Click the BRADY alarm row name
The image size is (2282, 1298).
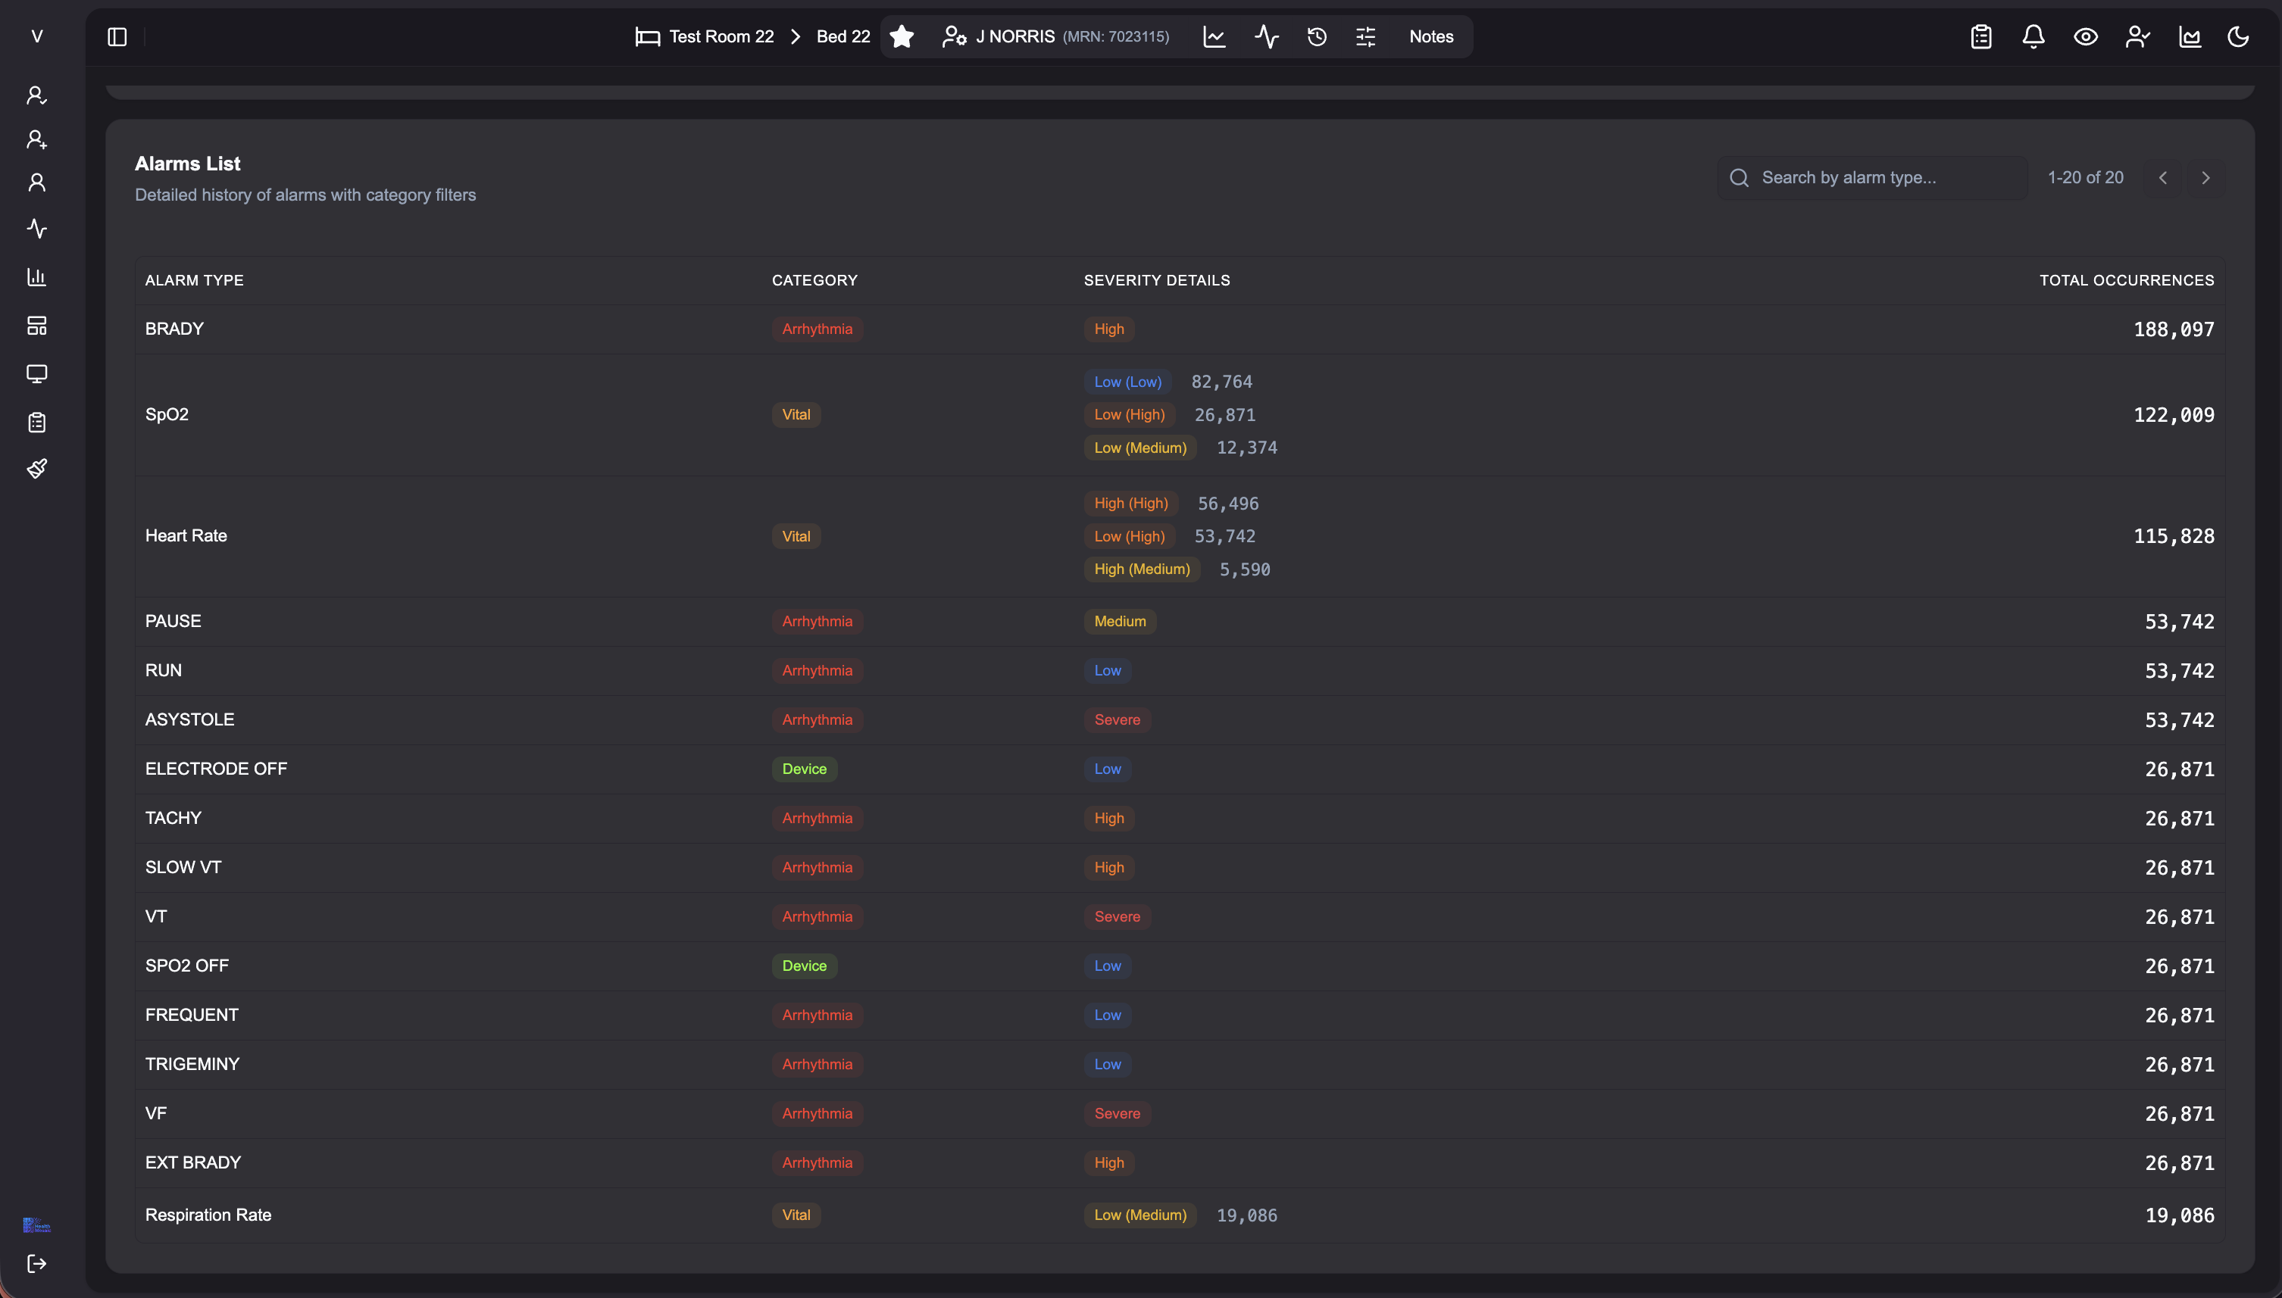pos(175,329)
